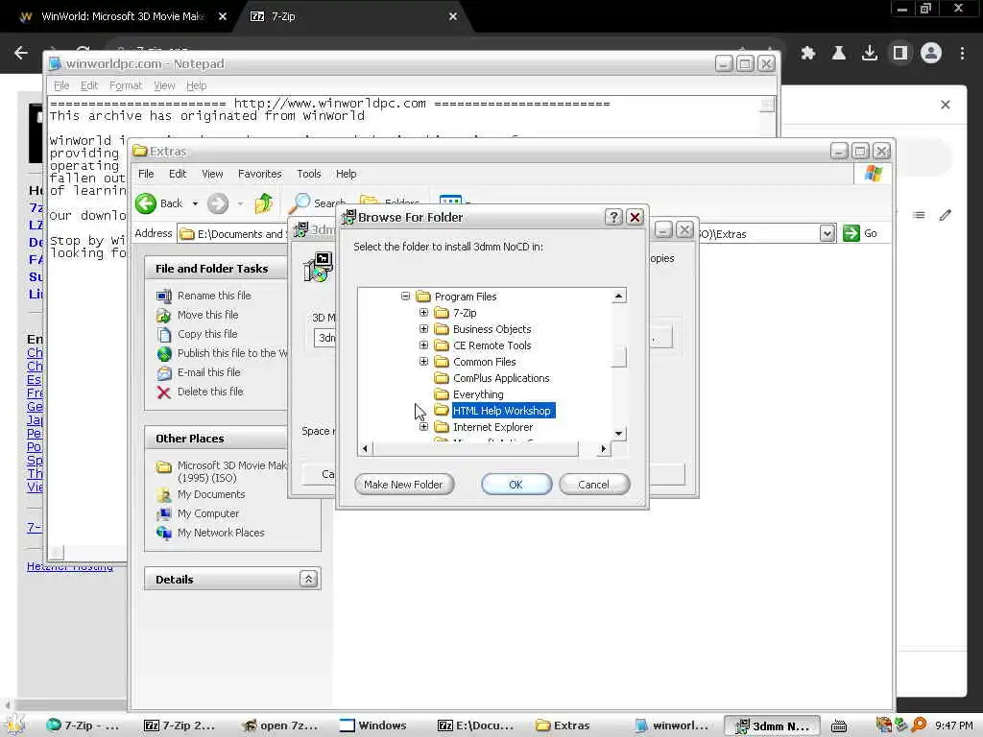Open the Address bar dropdown in Extras
Screen dimensions: 983x737
coord(827,233)
